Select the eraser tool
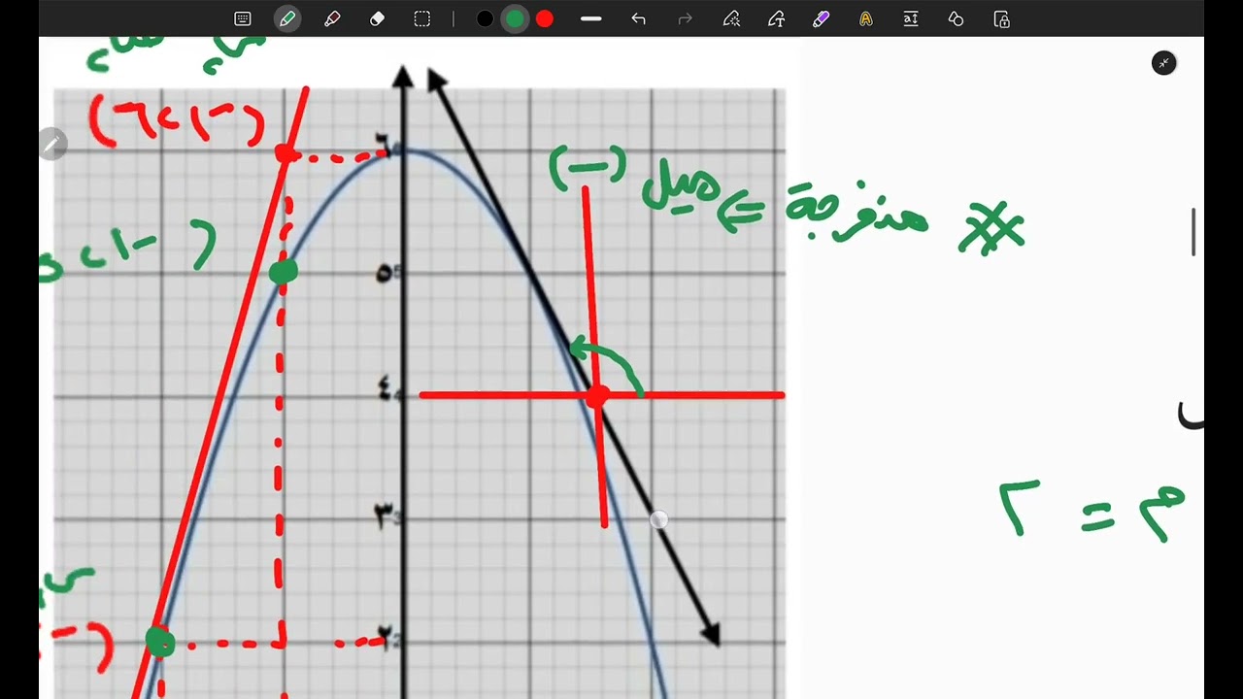The height and width of the screenshot is (699, 1243). (377, 19)
